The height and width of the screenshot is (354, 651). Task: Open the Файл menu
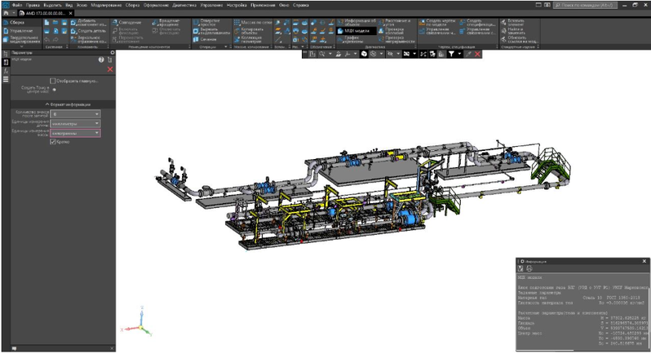(x=17, y=5)
